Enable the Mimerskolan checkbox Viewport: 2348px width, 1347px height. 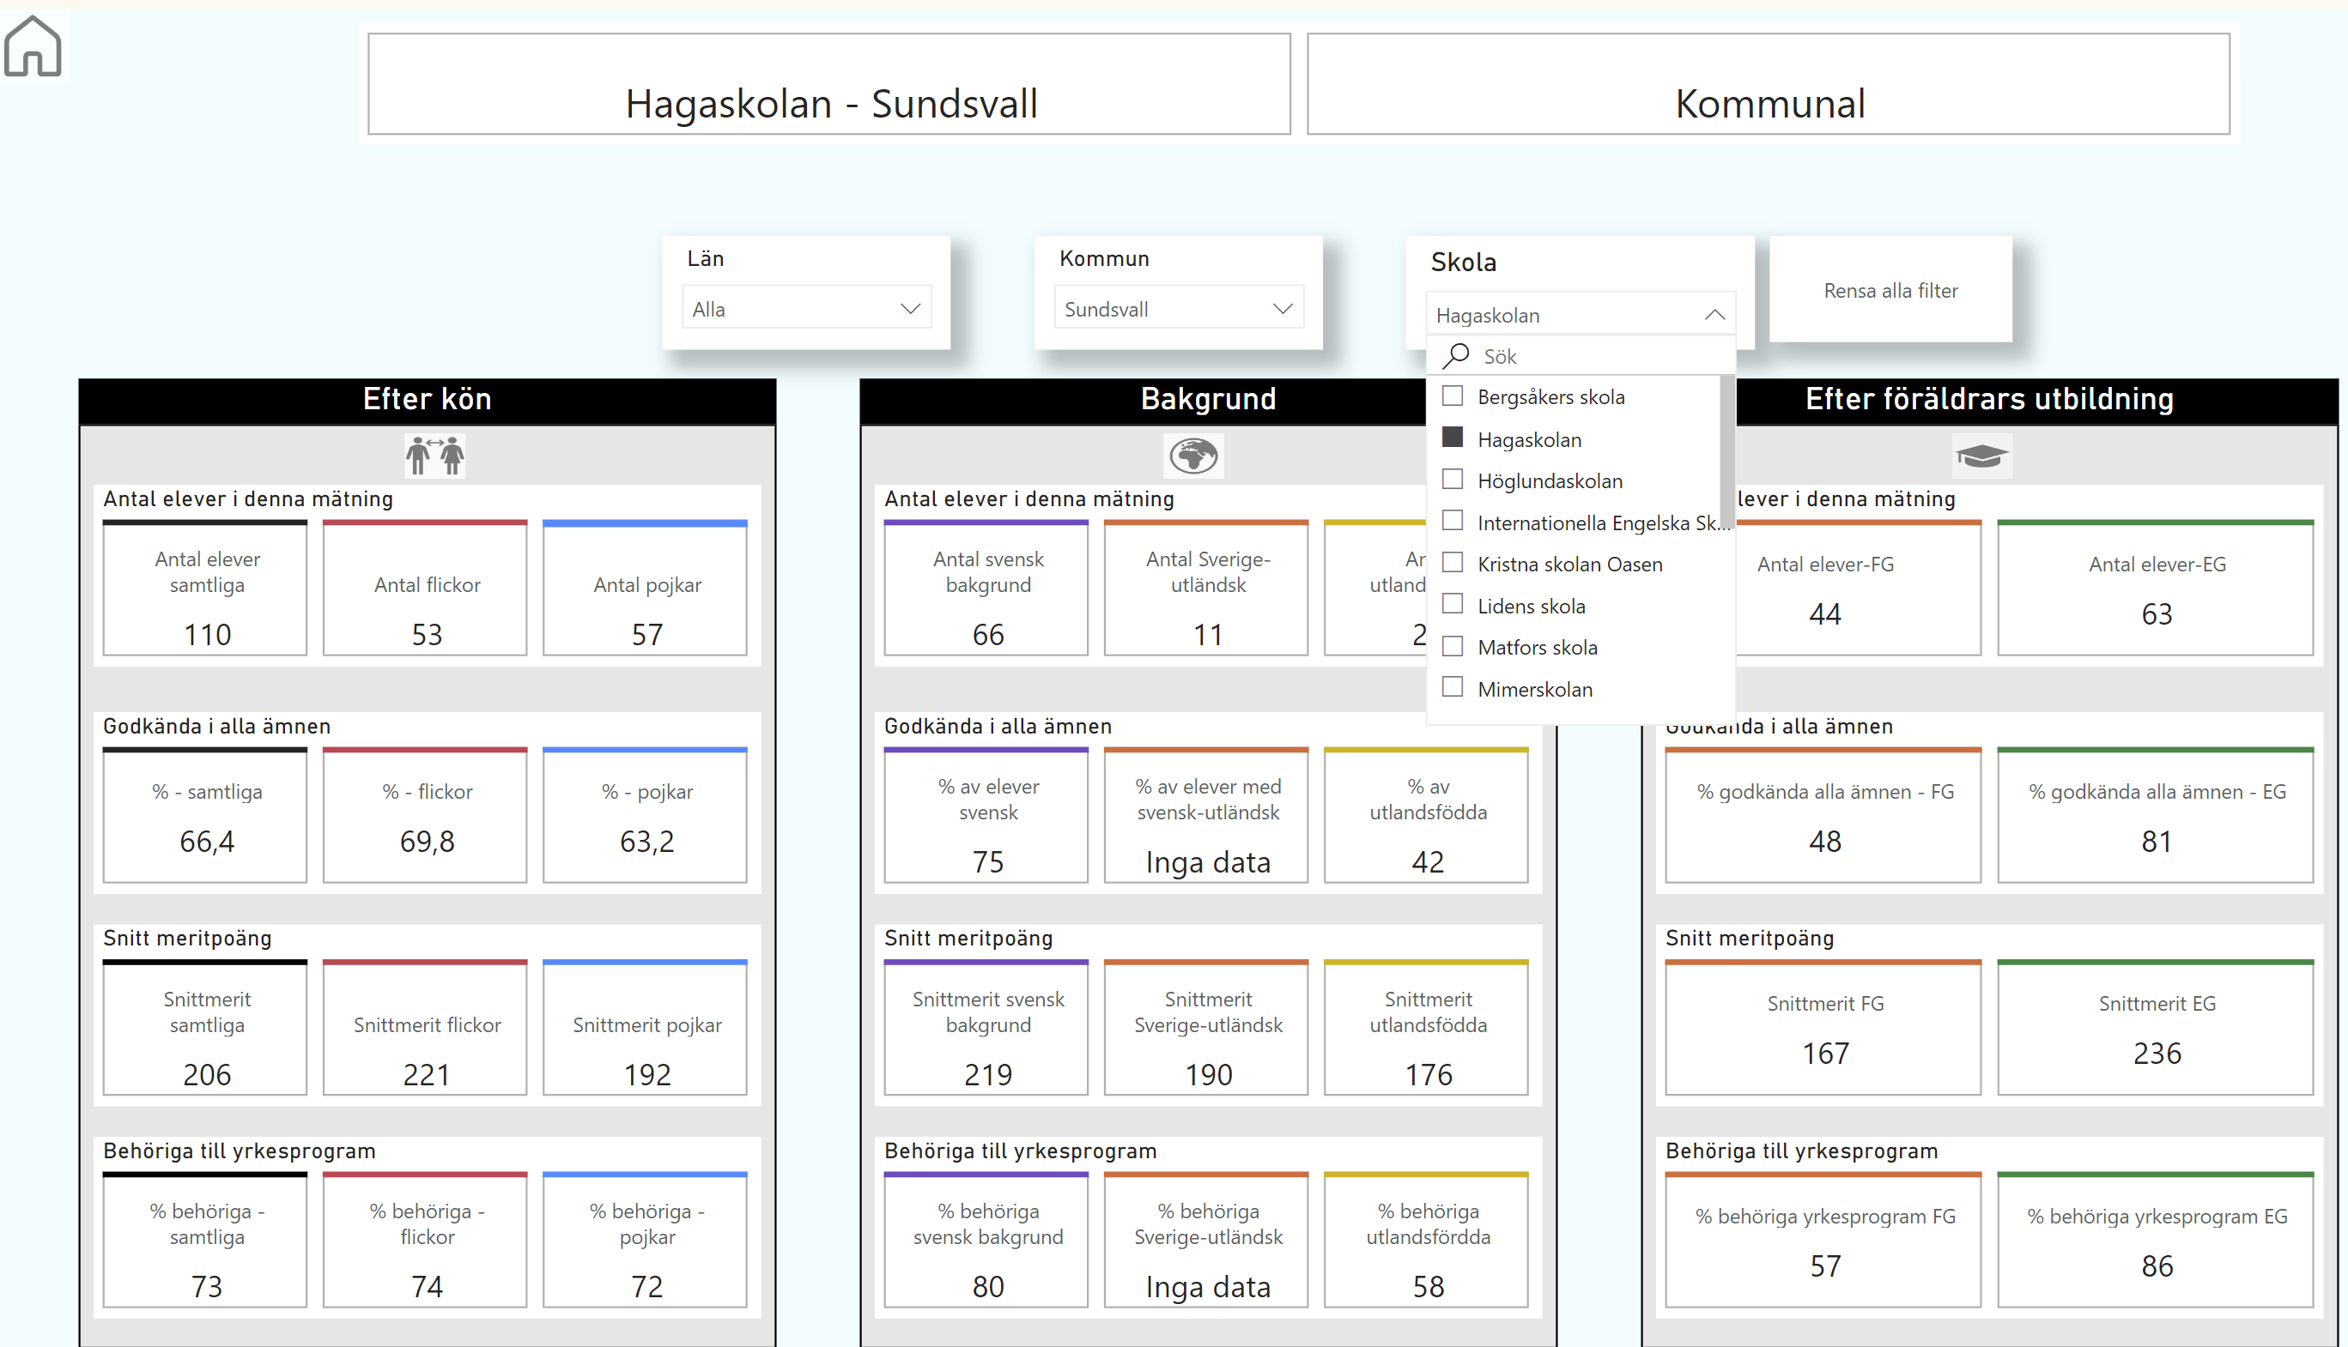(x=1453, y=687)
